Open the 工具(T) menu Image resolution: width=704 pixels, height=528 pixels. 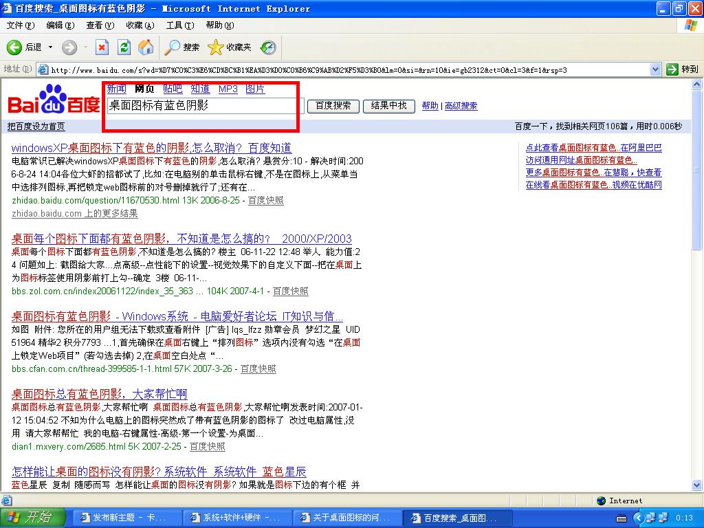pos(180,25)
